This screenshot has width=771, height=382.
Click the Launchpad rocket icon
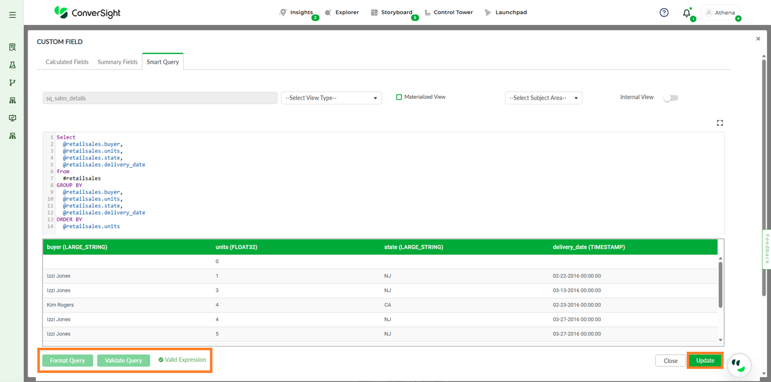(x=487, y=13)
